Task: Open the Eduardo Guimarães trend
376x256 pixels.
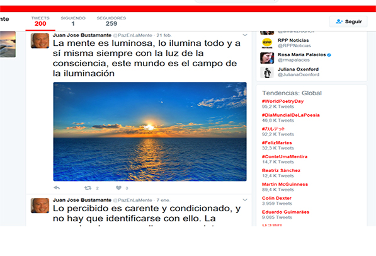Action: pos(285,212)
